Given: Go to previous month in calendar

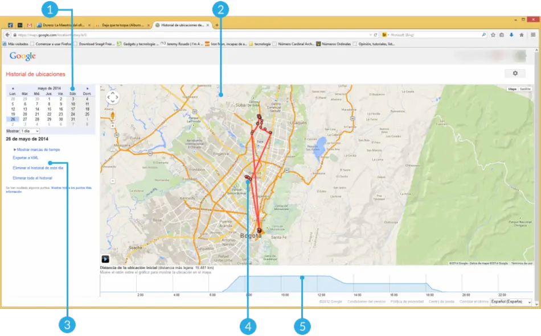Looking at the screenshot, I should point(13,89).
